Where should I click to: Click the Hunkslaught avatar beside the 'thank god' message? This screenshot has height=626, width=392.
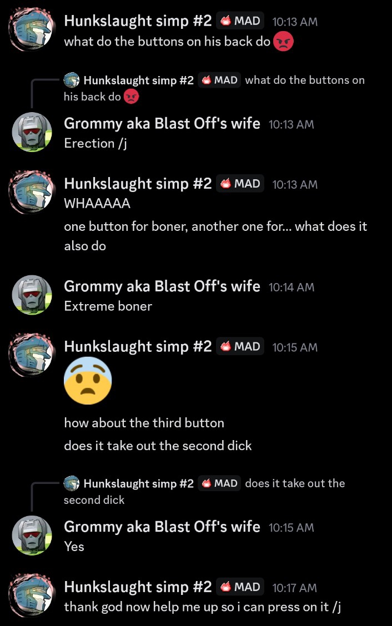pyautogui.click(x=32, y=595)
